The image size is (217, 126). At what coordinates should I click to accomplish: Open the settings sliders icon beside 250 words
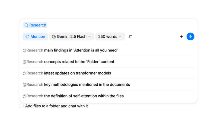pyautogui.click(x=130, y=37)
